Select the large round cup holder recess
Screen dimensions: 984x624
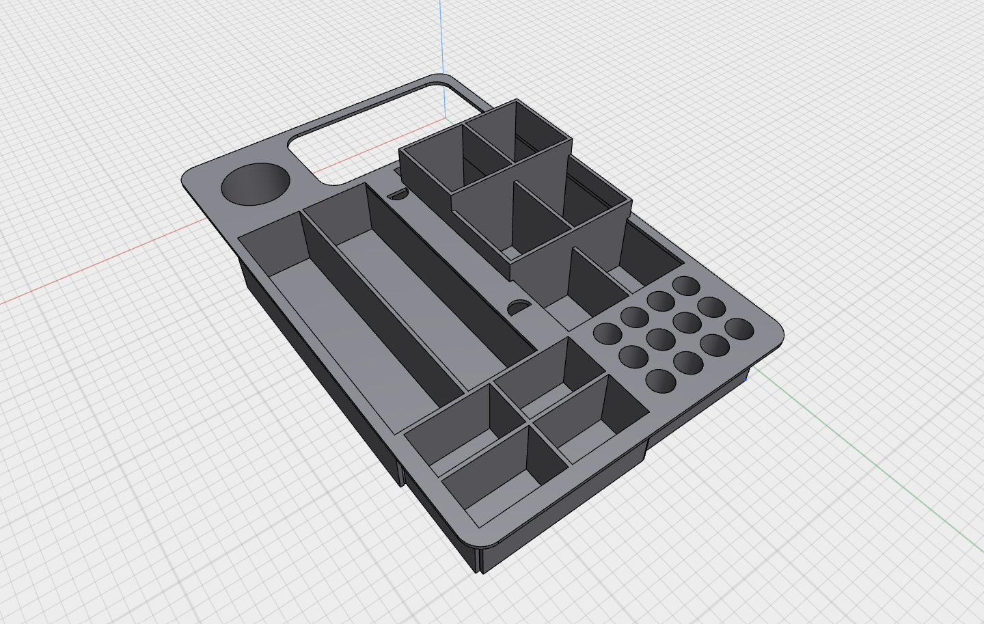256,183
